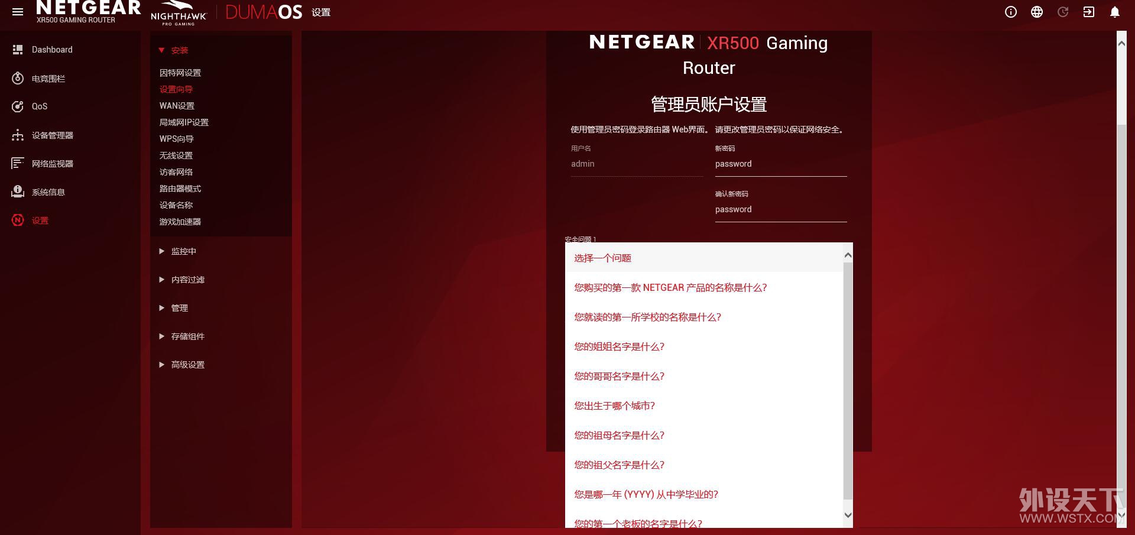Screen dimensions: 1135x535
Task: Choose 您的哥哥名字是什么 option
Action: click(x=704, y=376)
